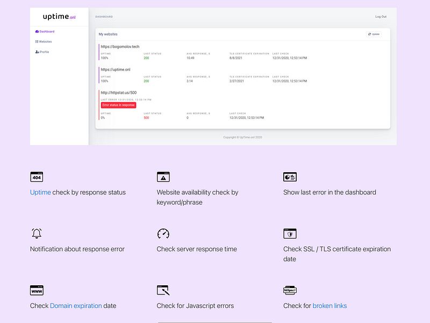Click the warning triangle window icon

[x=163, y=177]
